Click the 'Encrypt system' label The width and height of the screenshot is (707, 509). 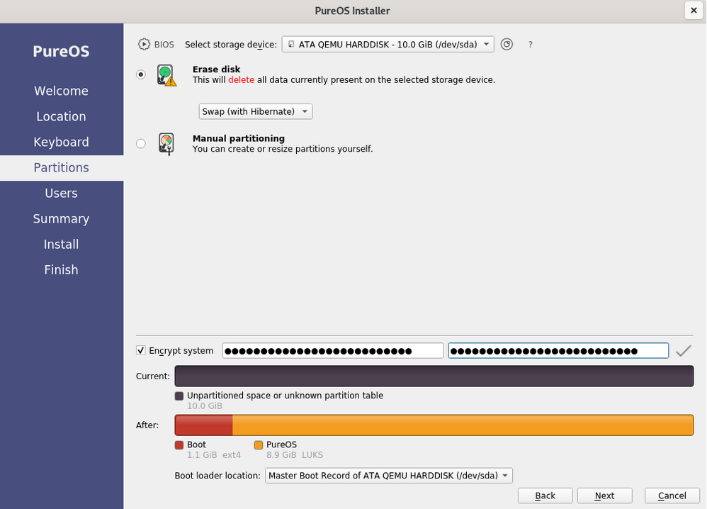pyautogui.click(x=181, y=351)
